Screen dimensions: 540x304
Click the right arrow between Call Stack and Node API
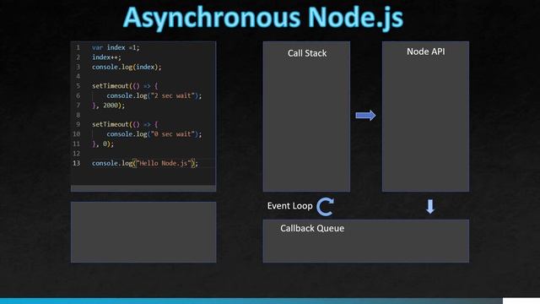tap(365, 116)
